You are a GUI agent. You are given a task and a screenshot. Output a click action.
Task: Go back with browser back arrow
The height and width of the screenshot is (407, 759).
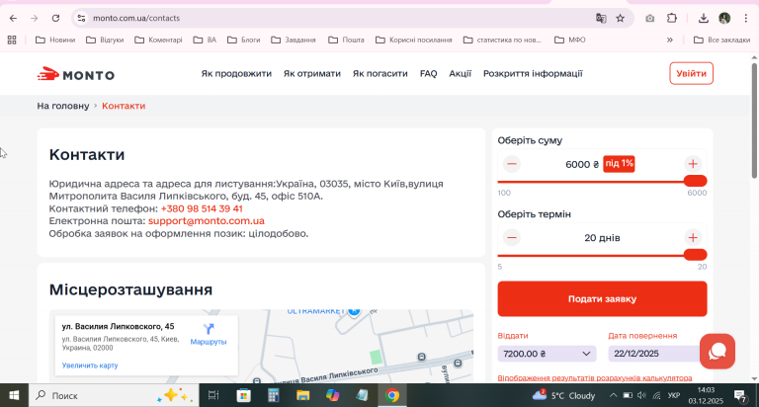13,18
